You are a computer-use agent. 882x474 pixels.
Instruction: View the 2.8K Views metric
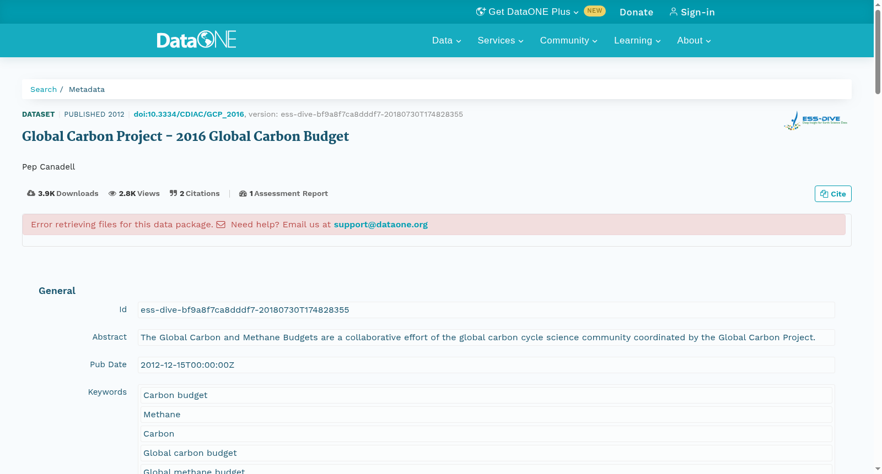[134, 193]
